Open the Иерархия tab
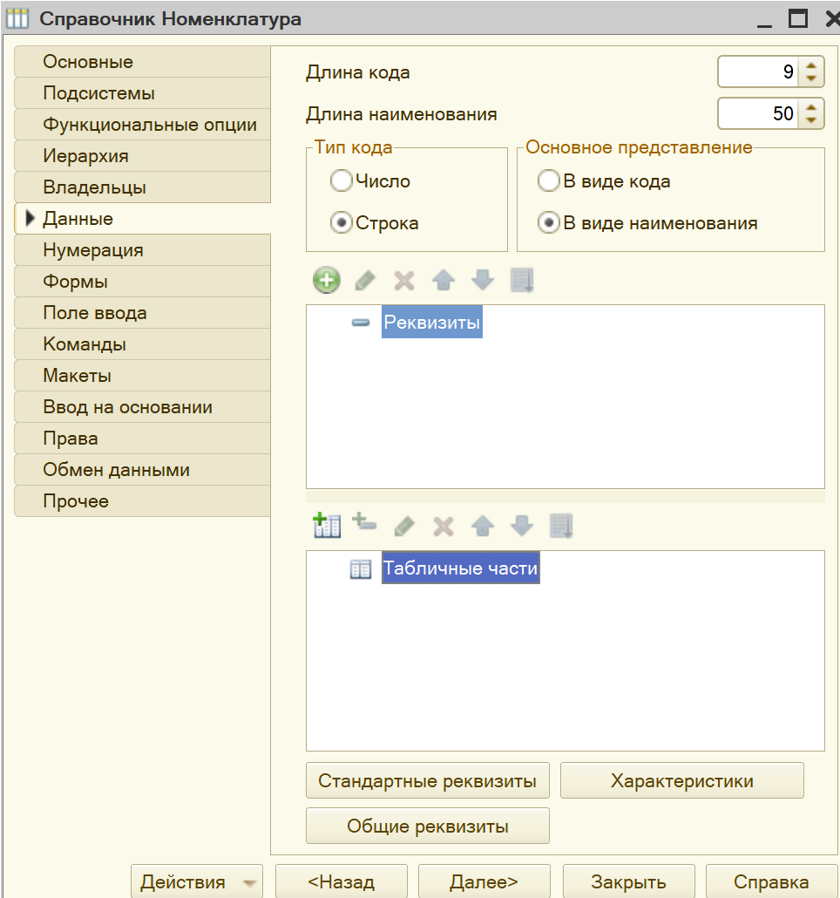The width and height of the screenshot is (840, 898). tap(143, 156)
